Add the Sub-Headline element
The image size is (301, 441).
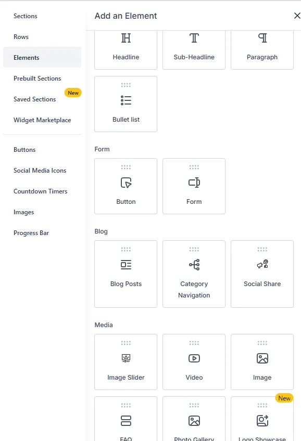[x=194, y=50]
